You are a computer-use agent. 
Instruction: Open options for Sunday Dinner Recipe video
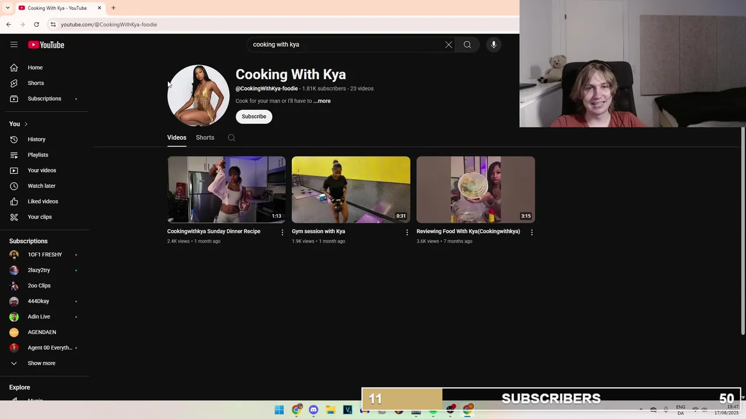282,232
